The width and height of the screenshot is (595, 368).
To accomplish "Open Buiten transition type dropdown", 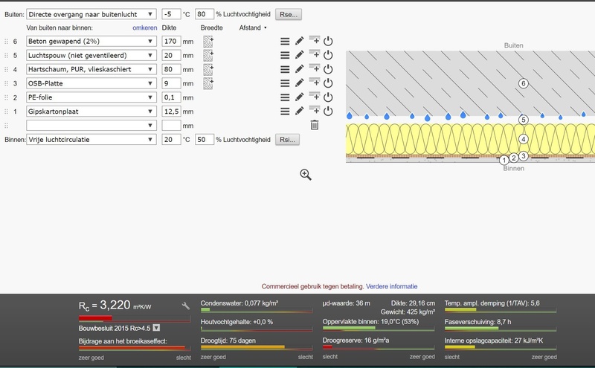I will [x=91, y=14].
